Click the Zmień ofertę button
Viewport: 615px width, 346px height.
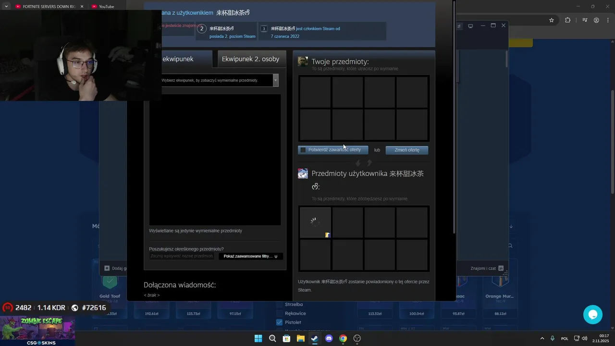[407, 150]
